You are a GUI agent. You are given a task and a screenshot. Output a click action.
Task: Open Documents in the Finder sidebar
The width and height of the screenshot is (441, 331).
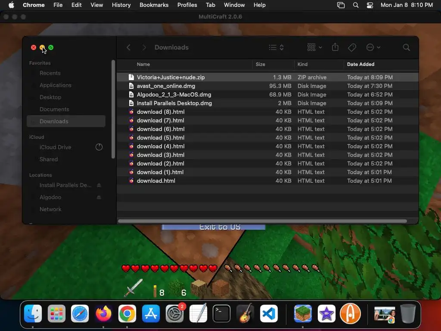(66, 109)
